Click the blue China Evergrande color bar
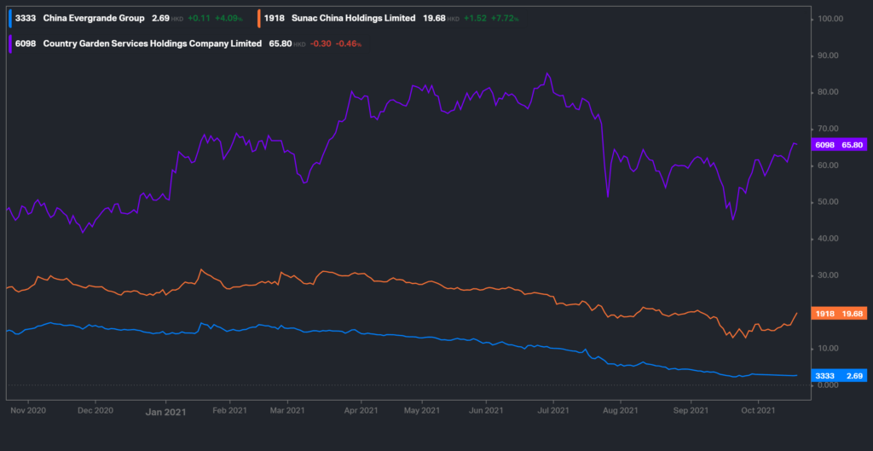Screen dimensions: 873x451 [10, 19]
